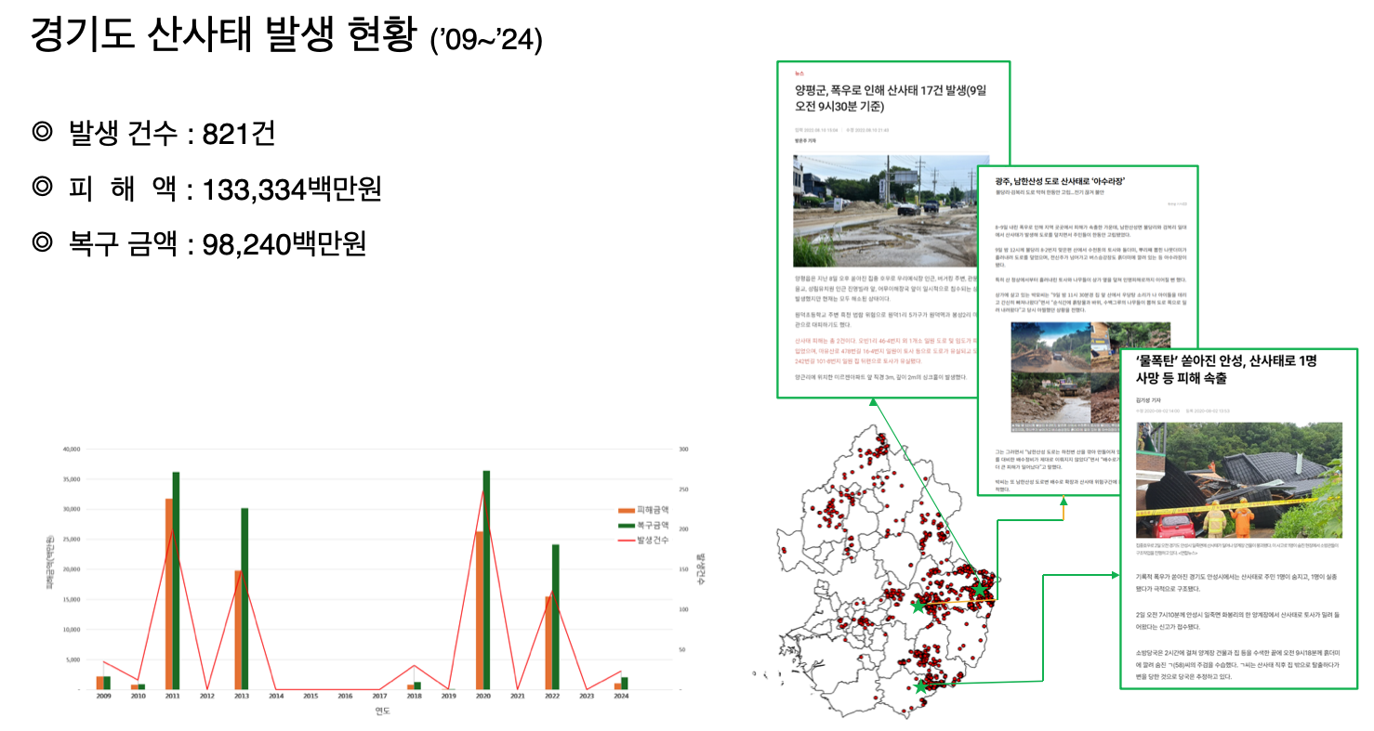Click the green 복구금액 legend swatch

pyautogui.click(x=626, y=525)
